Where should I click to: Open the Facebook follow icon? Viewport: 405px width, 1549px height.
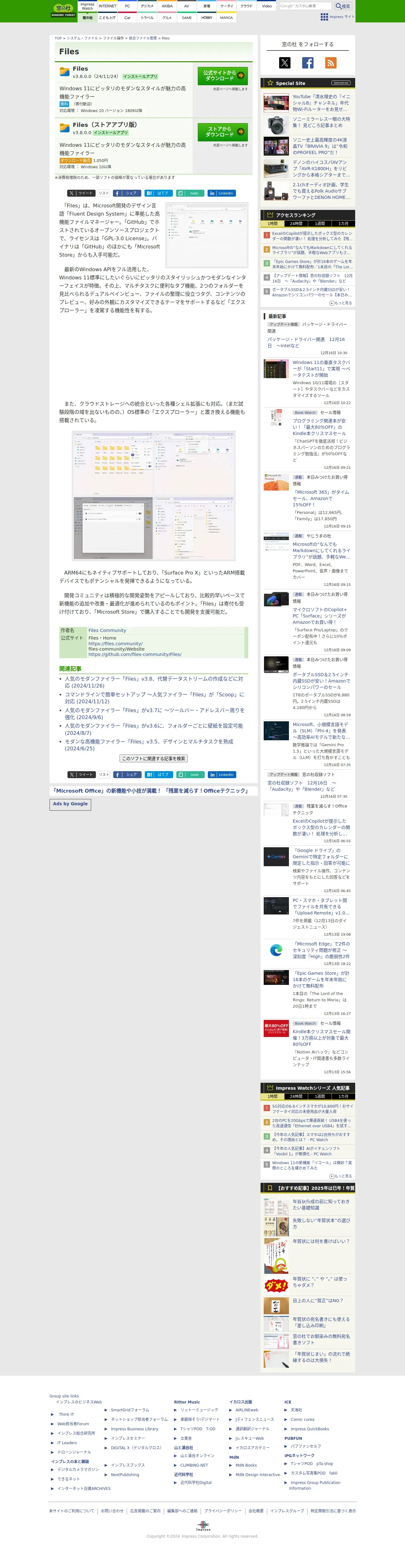pyautogui.click(x=308, y=63)
